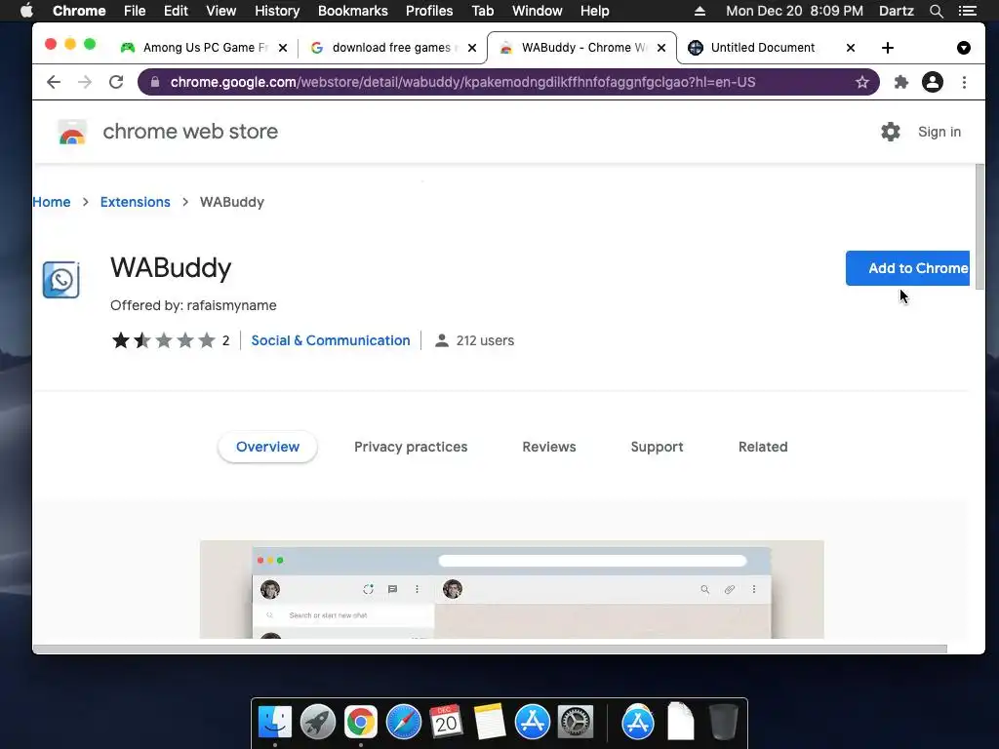The height and width of the screenshot is (749, 999).
Task: Open the Reviews tab
Action: (x=549, y=447)
